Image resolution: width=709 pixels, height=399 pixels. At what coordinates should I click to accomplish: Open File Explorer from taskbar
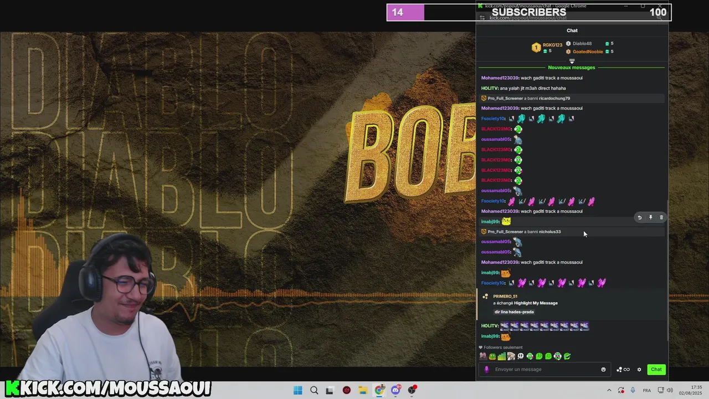363,390
